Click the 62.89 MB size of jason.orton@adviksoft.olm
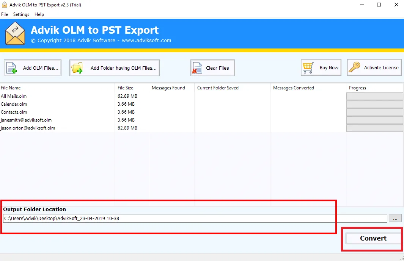Image resolution: width=404 pixels, height=261 pixels. (127, 128)
